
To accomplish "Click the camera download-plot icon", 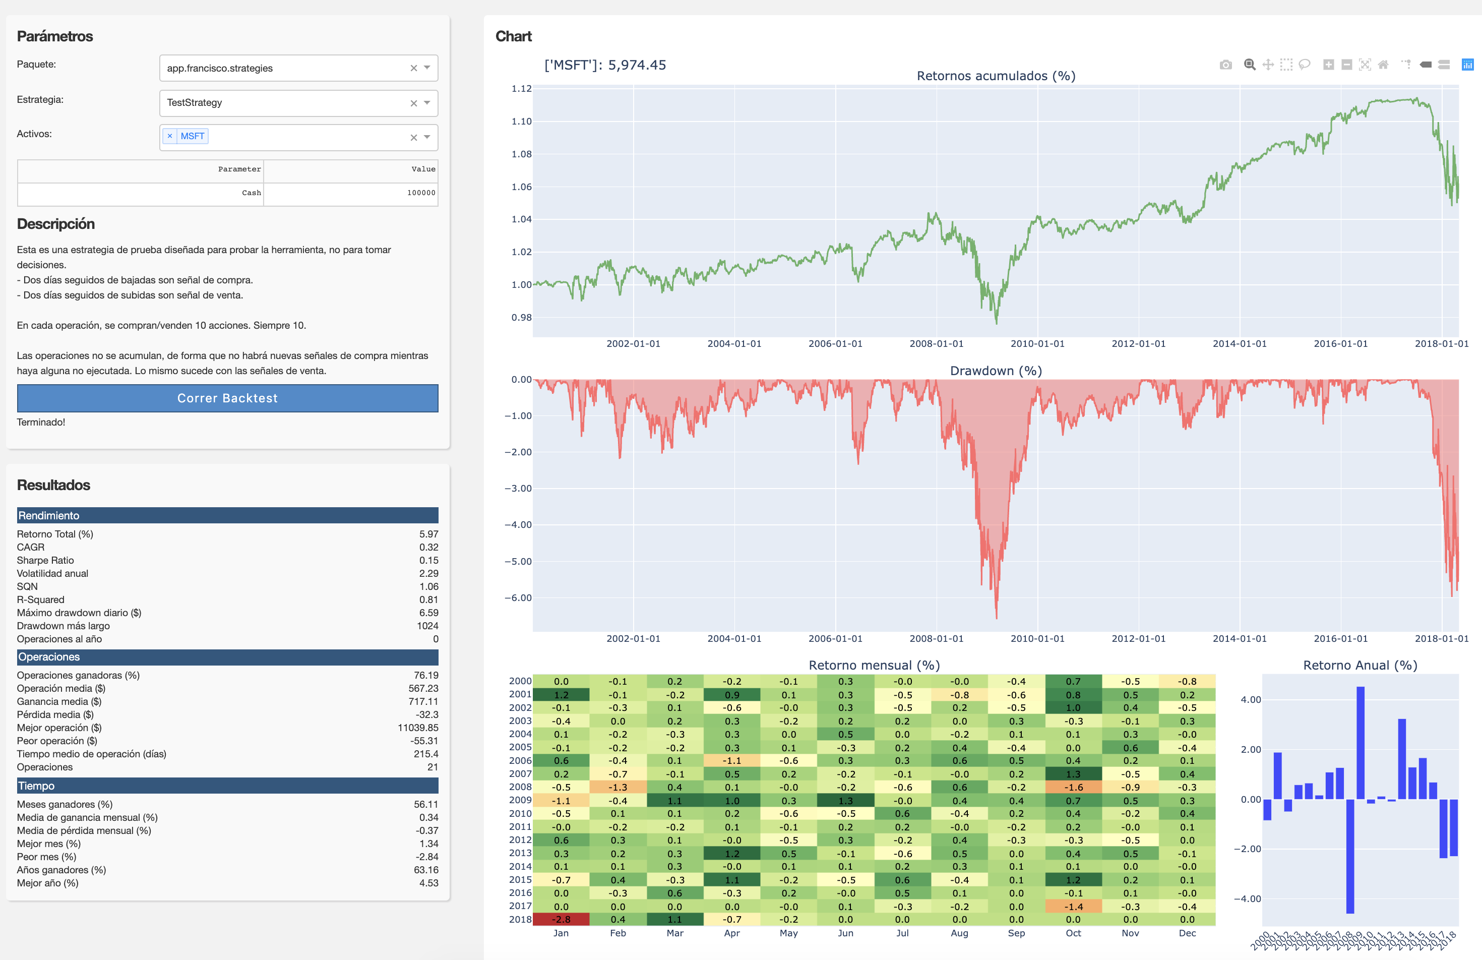I will [1225, 65].
